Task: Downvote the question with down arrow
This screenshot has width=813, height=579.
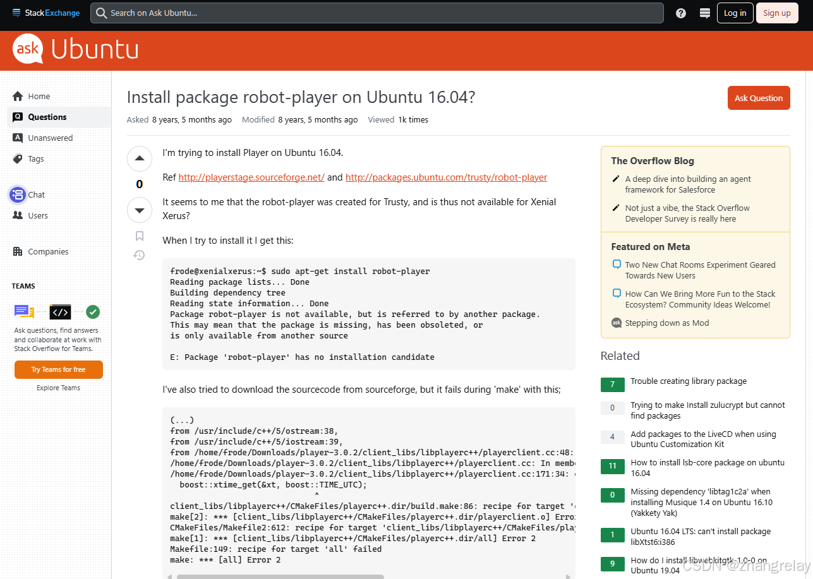Action: pyautogui.click(x=140, y=210)
